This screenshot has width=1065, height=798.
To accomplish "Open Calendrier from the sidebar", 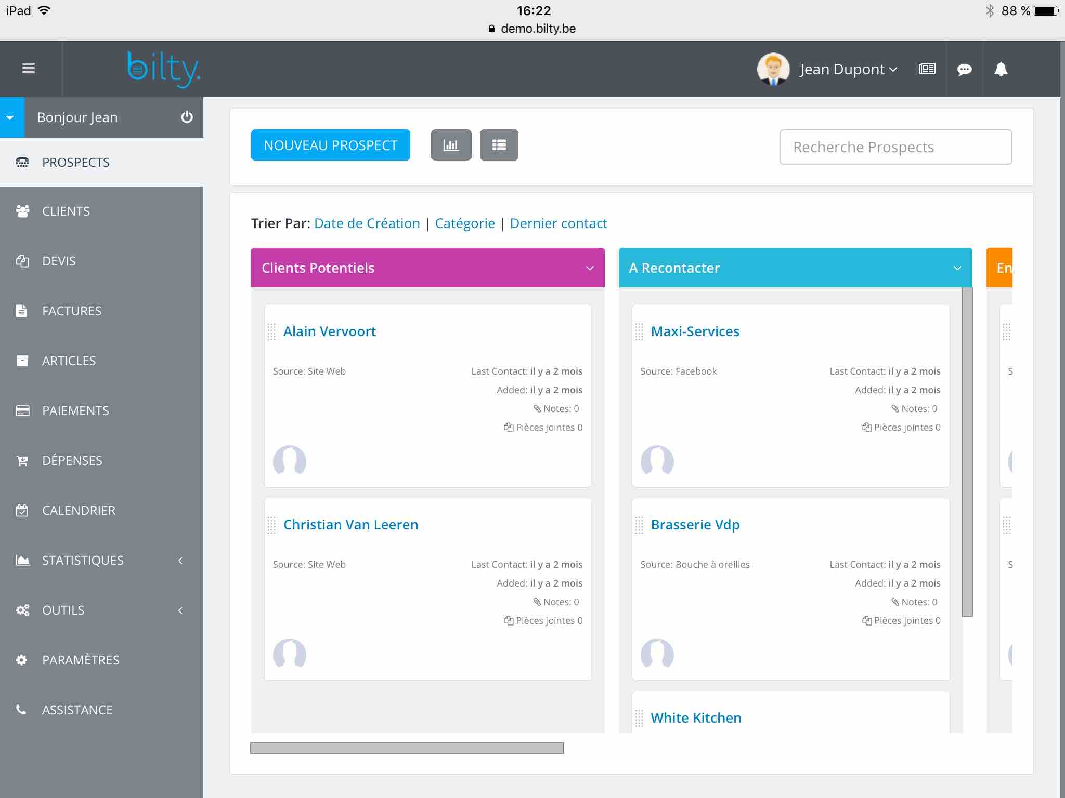I will pos(78,510).
